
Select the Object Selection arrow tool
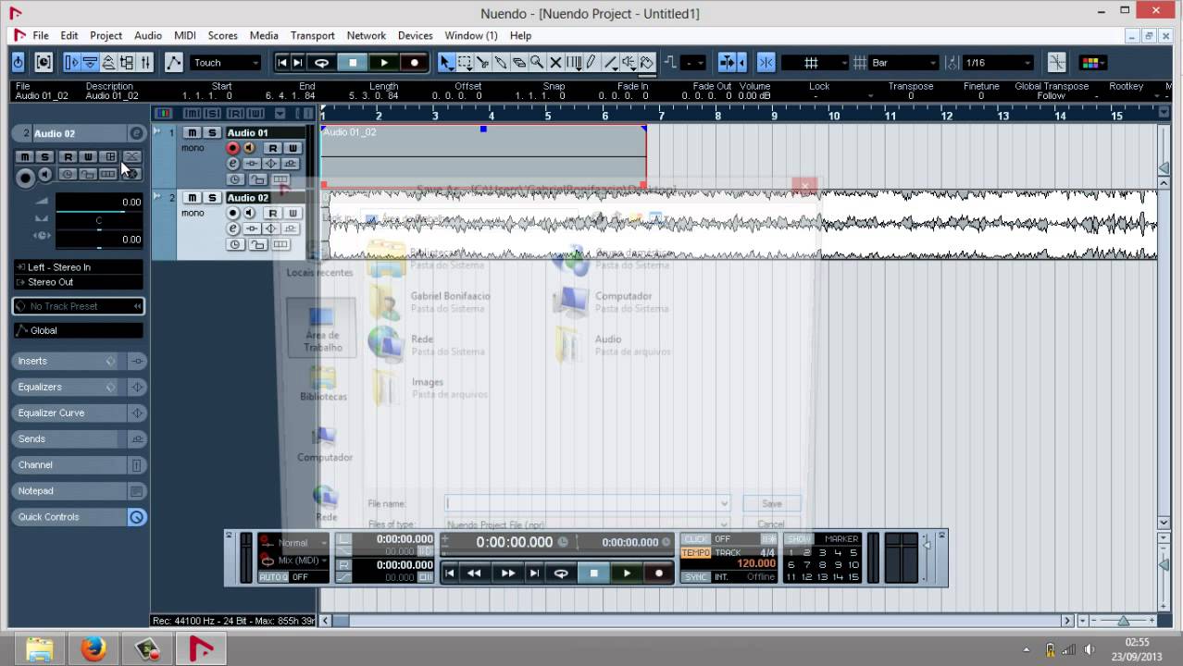click(x=446, y=63)
